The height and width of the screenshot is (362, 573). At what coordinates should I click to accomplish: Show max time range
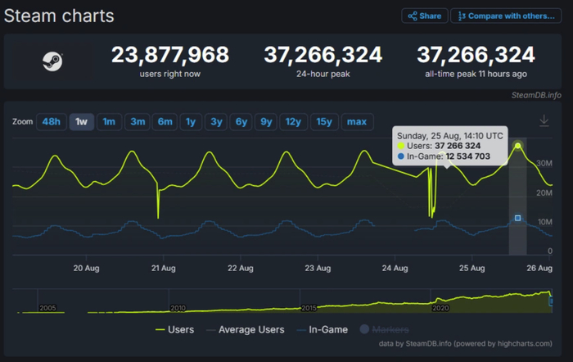pos(357,122)
